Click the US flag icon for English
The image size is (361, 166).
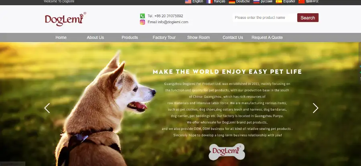(188, 2)
